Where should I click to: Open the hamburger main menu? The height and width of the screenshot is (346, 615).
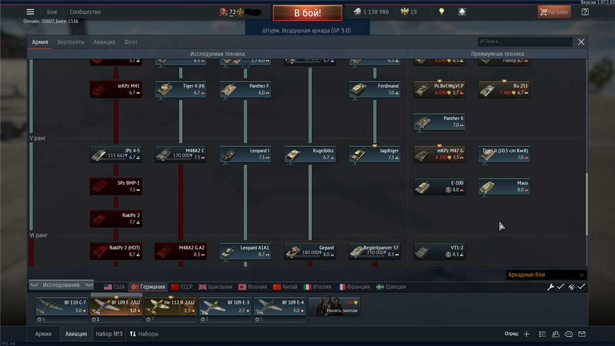pos(30,12)
